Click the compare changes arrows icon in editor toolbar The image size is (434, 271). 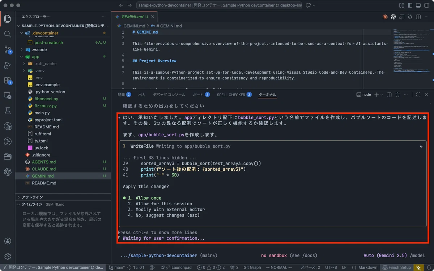pyautogui.click(x=410, y=17)
